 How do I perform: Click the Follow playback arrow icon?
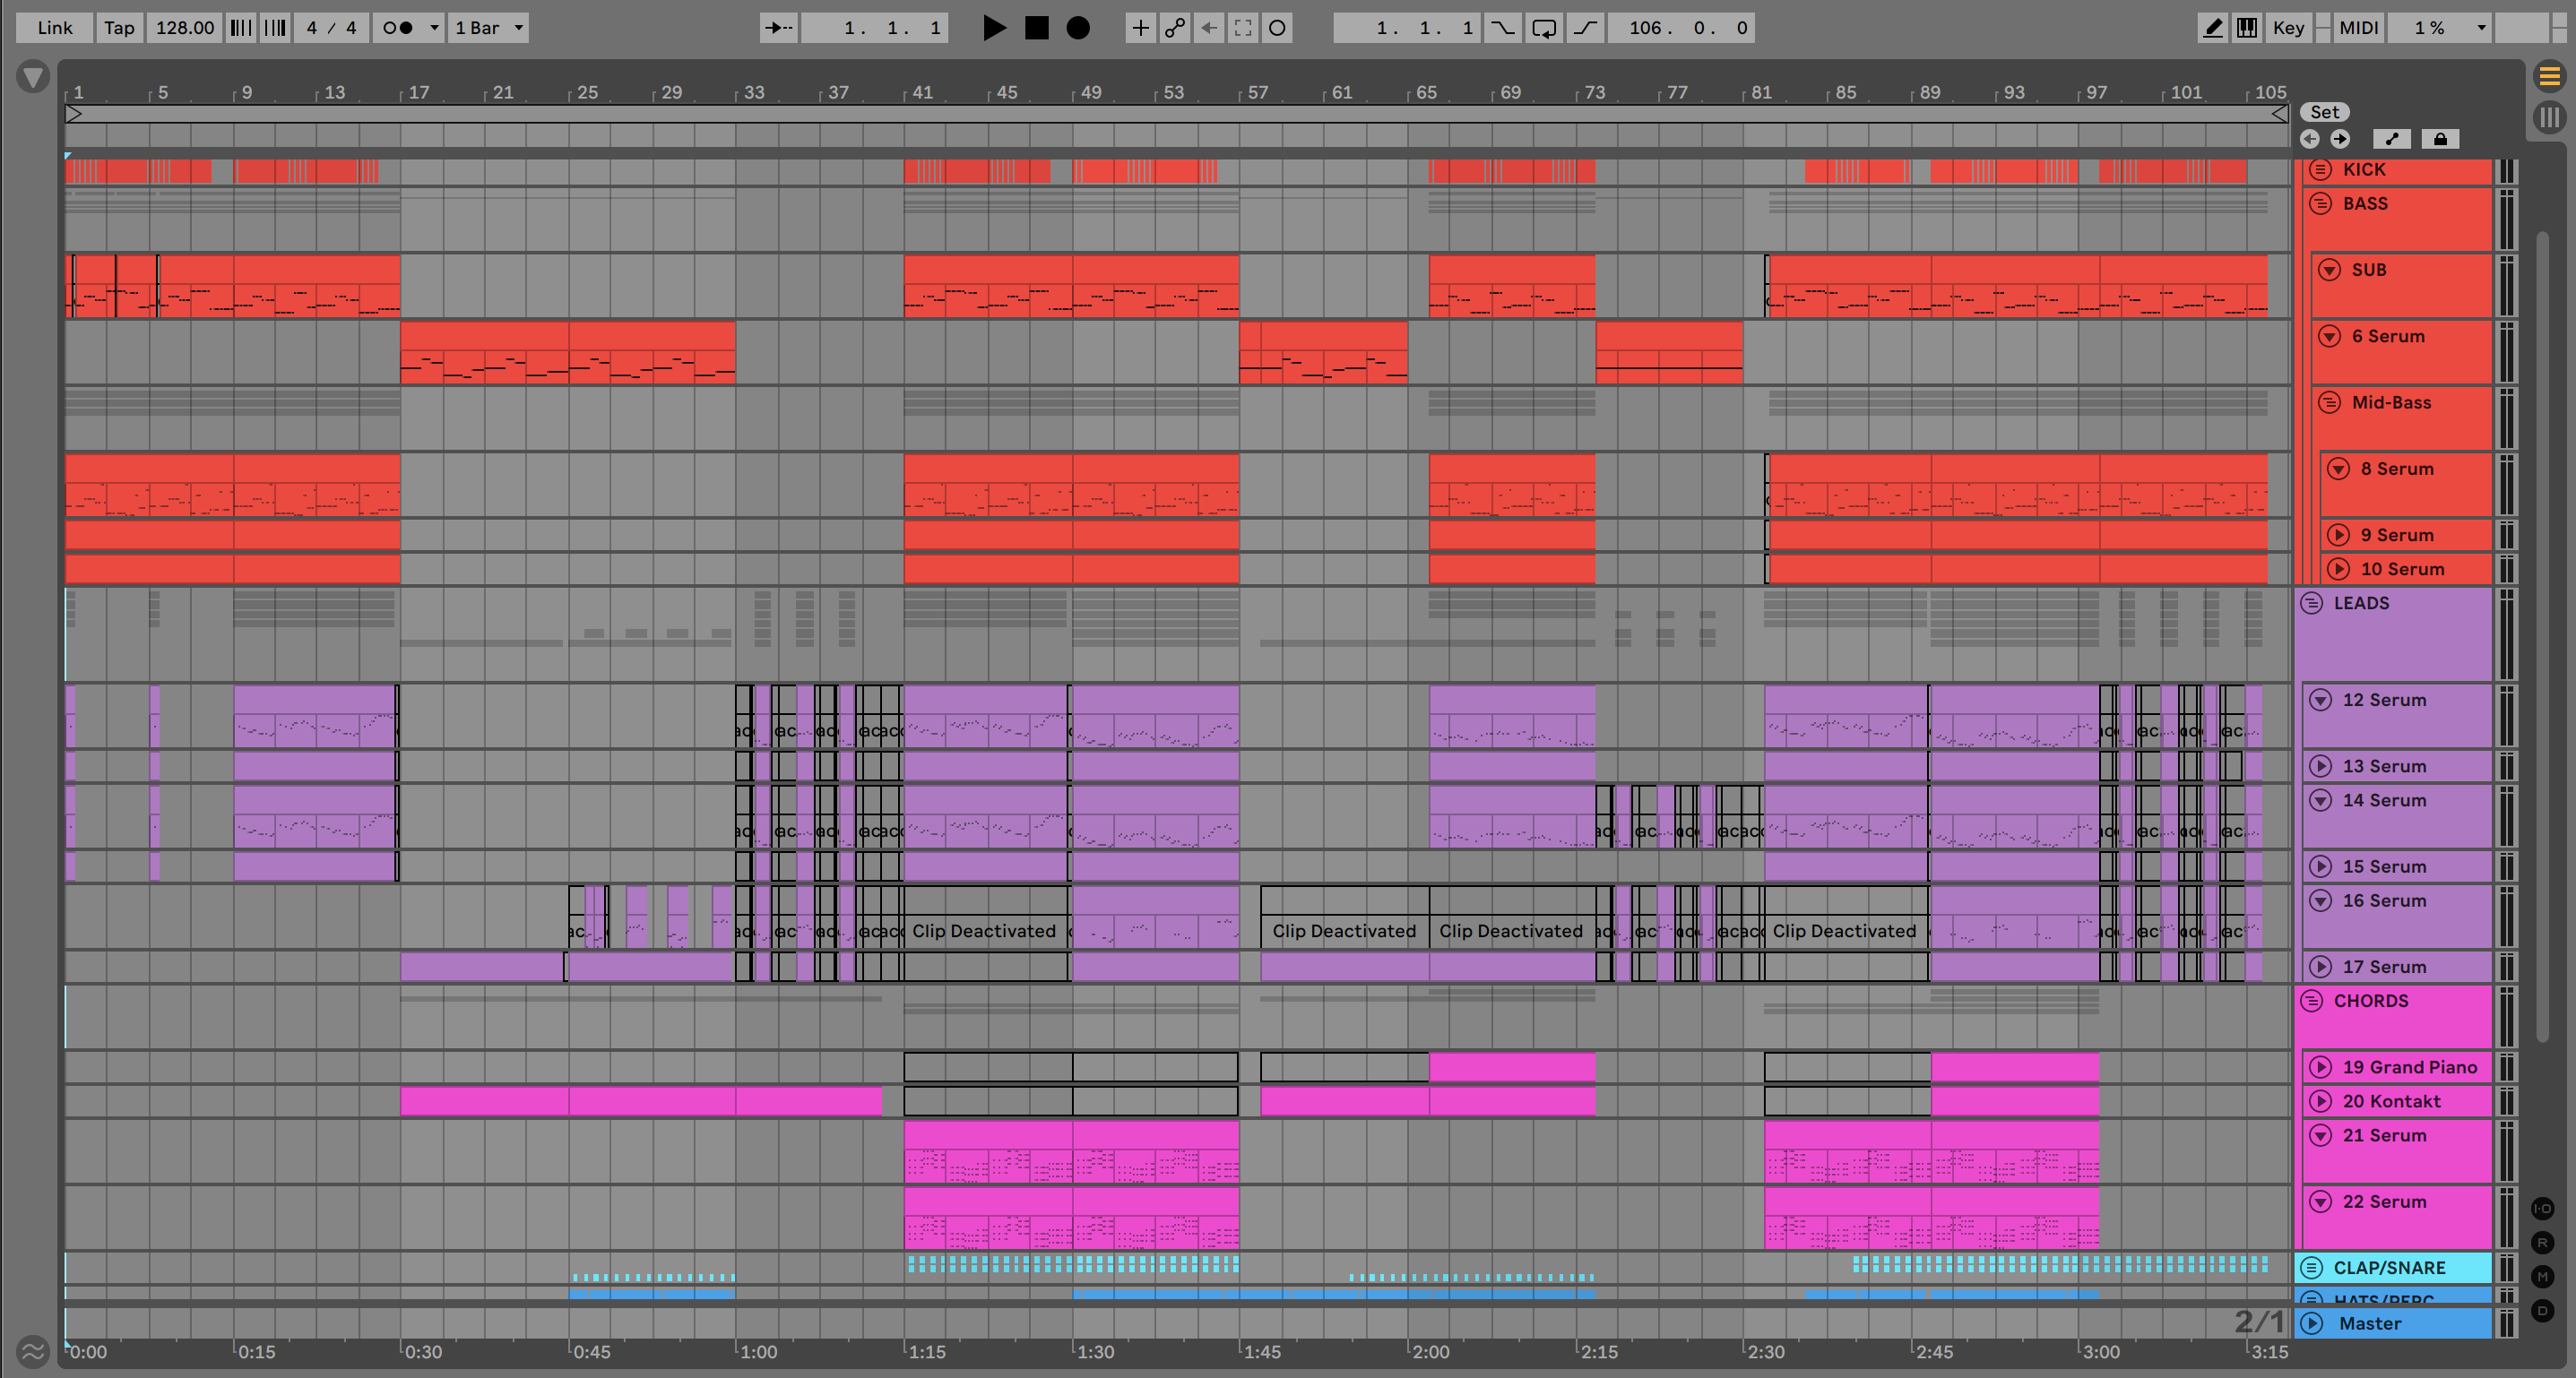tap(779, 28)
